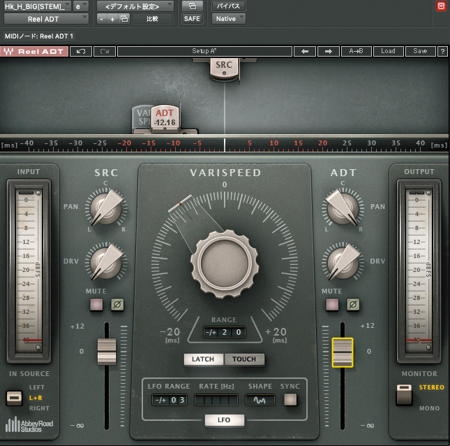The width and height of the screenshot is (450, 446).
Task: Open the Native processing dropdown
Action: [229, 19]
